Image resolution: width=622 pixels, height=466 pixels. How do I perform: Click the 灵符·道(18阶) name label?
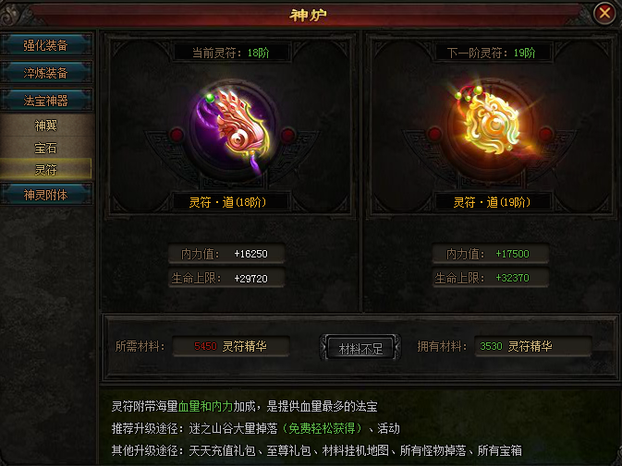click(x=228, y=202)
